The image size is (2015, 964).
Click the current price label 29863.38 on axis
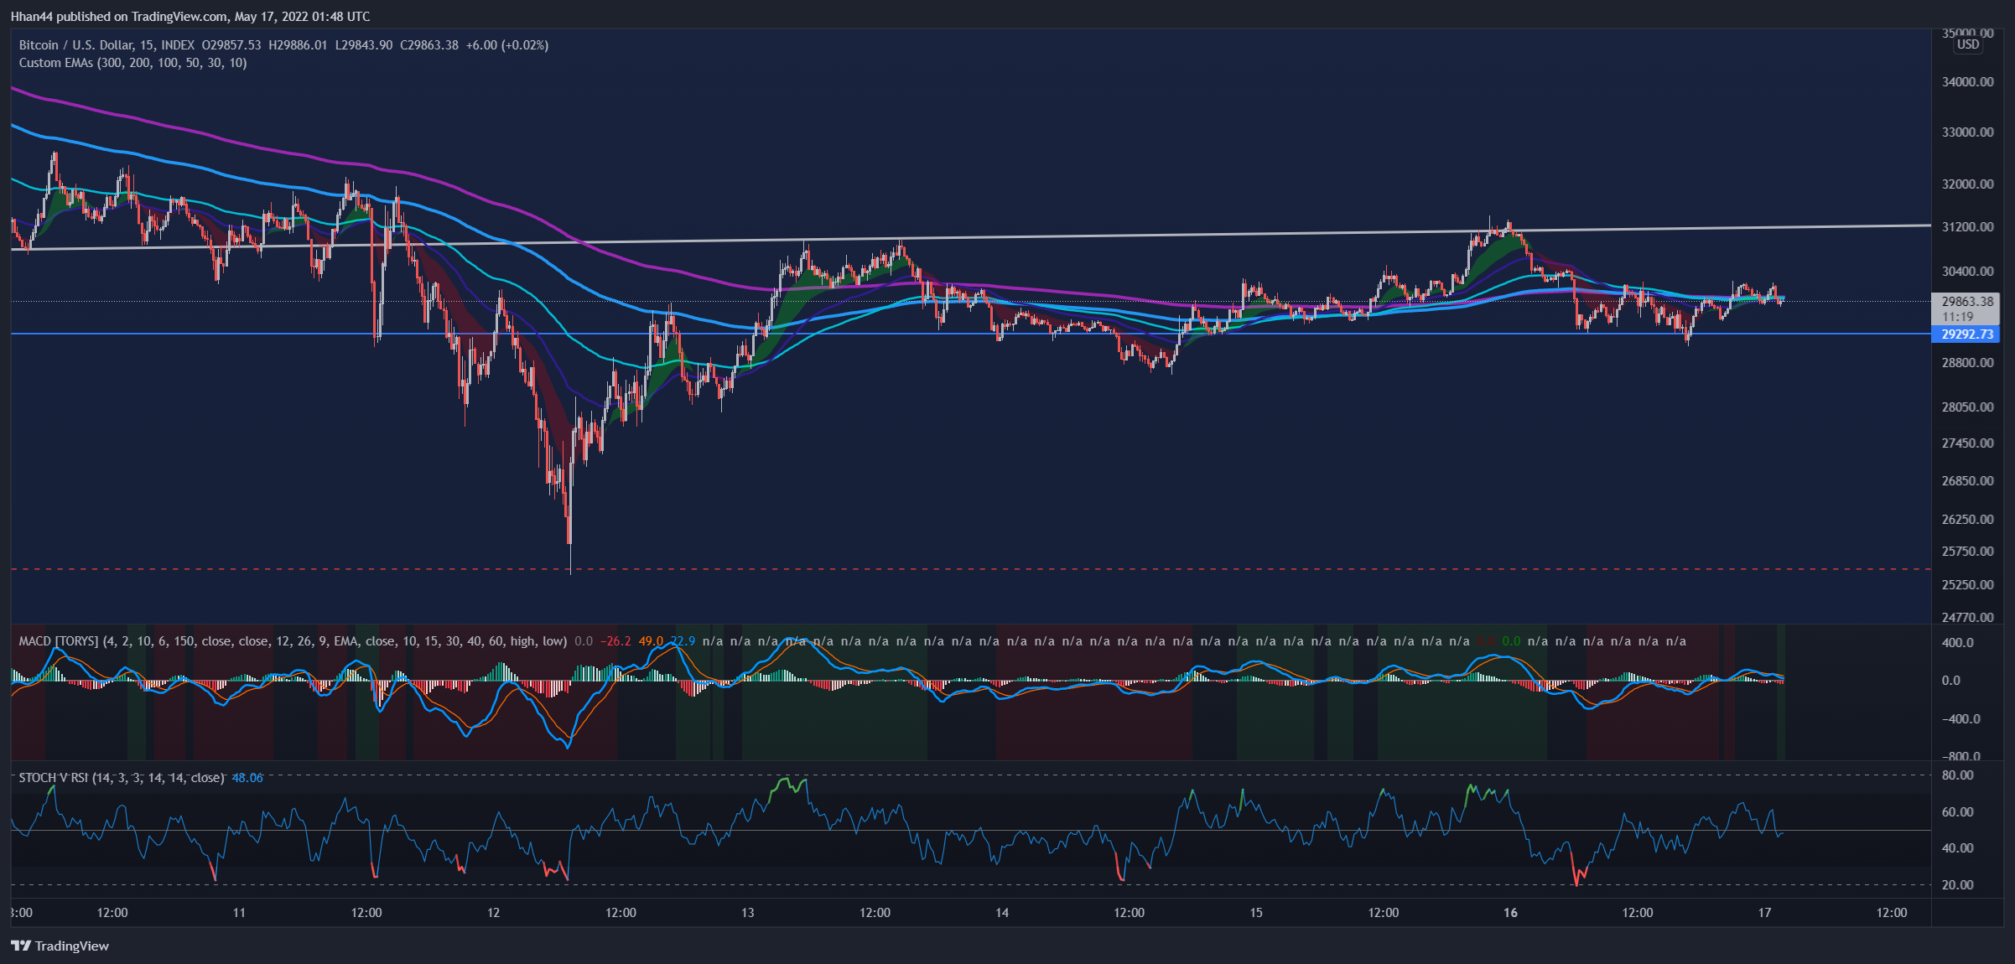tap(1967, 302)
